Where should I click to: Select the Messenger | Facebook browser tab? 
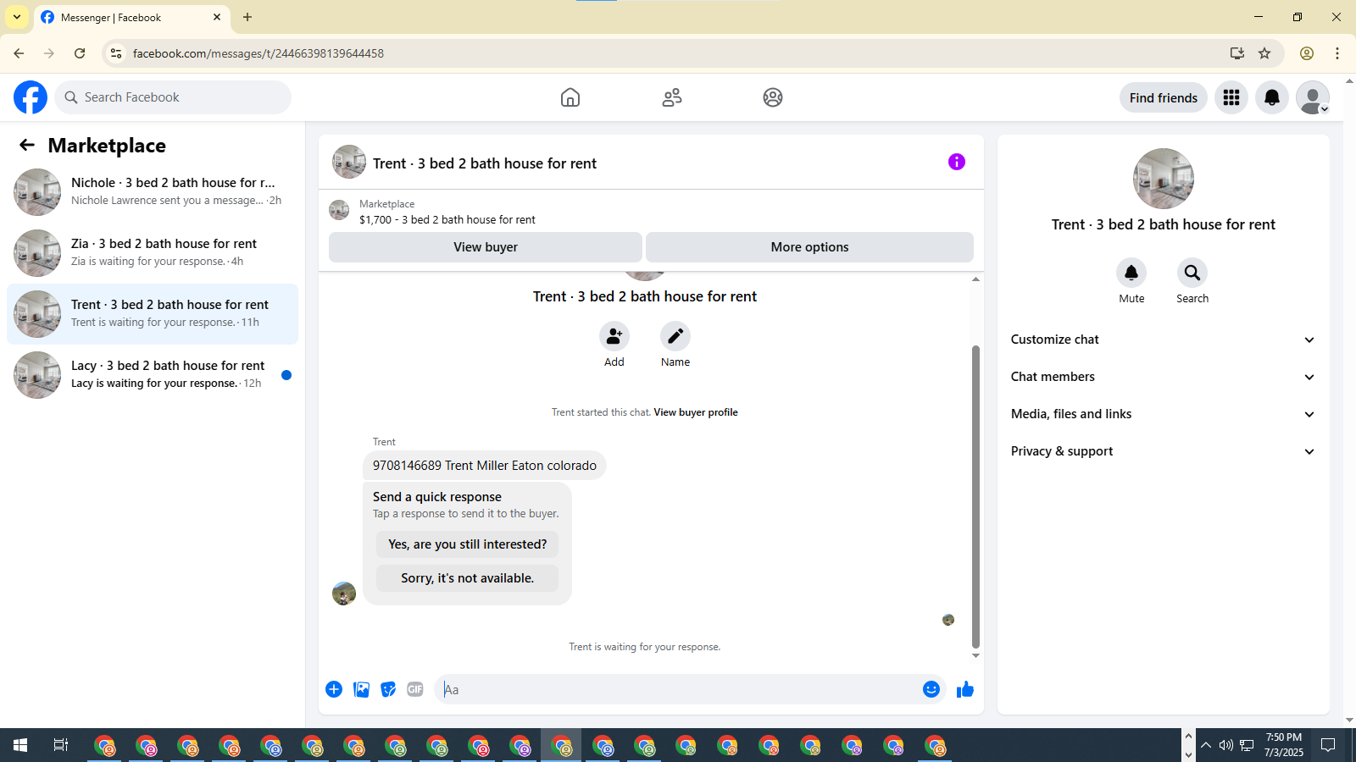pos(131,18)
